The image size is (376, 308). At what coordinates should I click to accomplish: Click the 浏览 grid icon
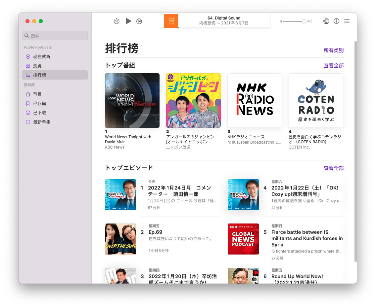tap(28, 66)
